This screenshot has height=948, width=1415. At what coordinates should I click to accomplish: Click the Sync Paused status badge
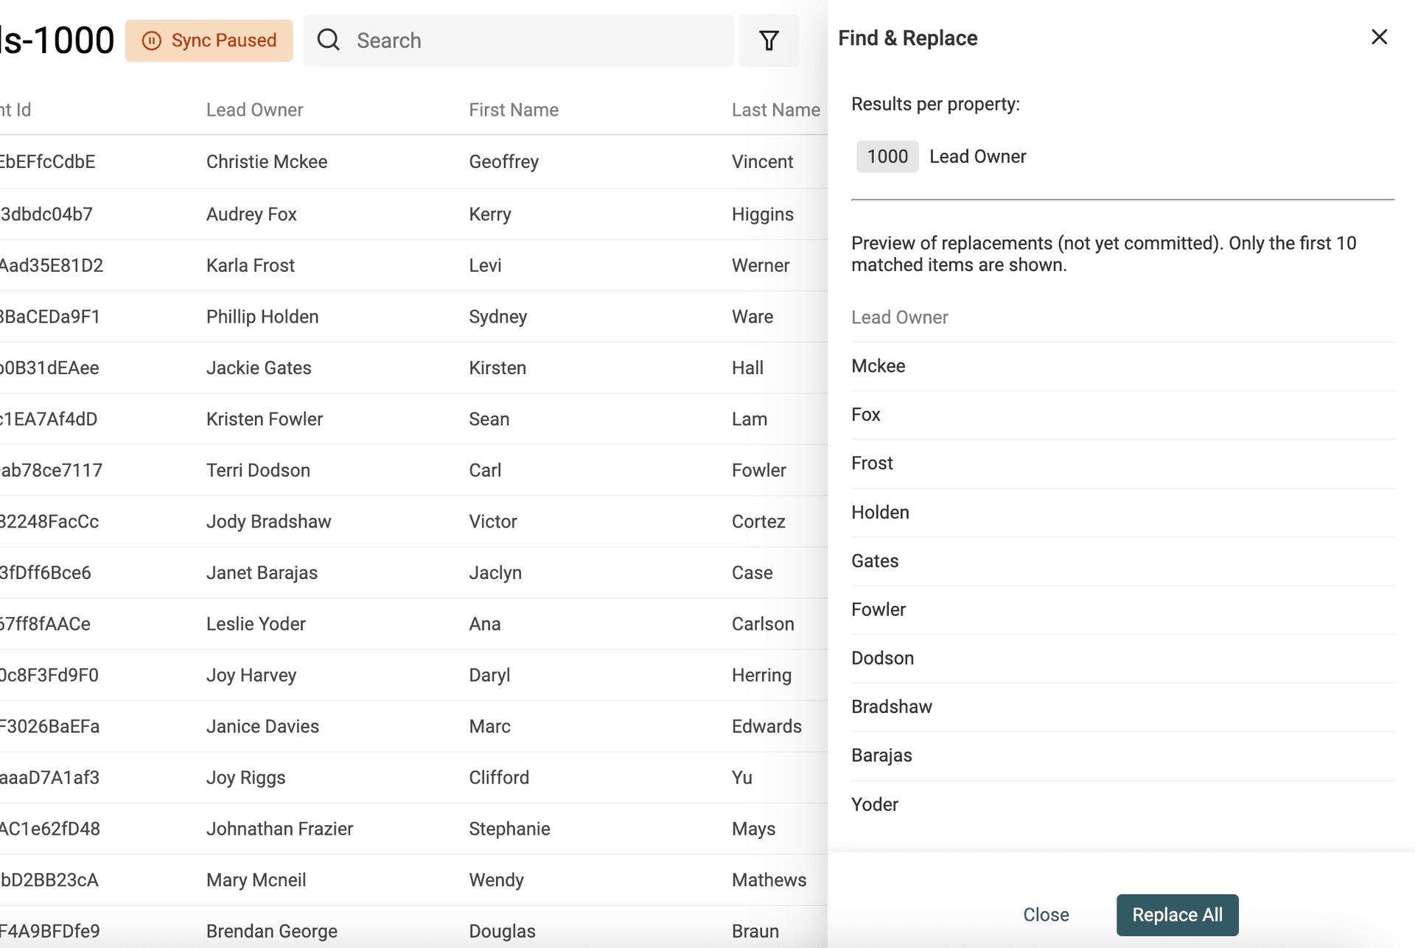(x=209, y=41)
